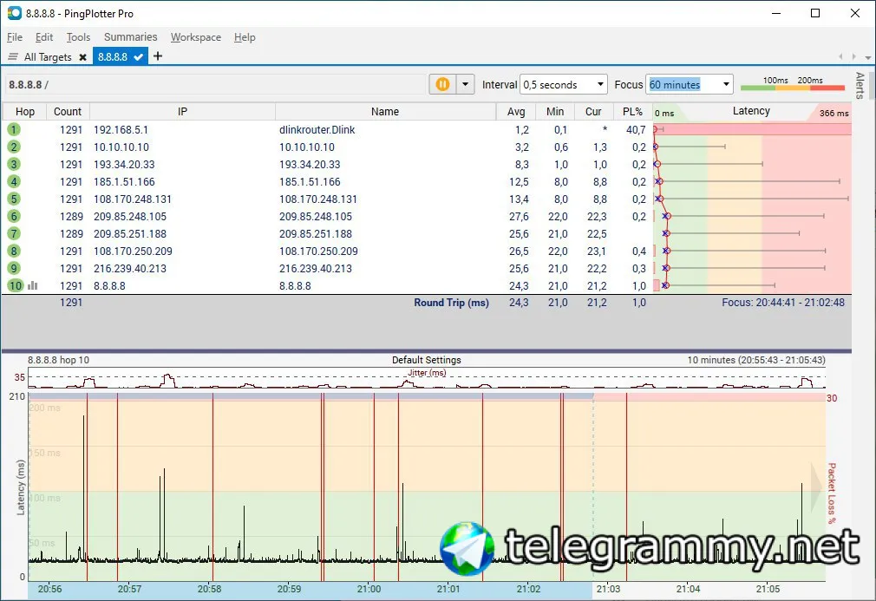Open the File menu
This screenshot has width=876, height=601.
click(15, 37)
